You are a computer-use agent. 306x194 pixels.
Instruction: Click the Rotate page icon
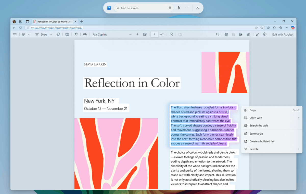171,34
